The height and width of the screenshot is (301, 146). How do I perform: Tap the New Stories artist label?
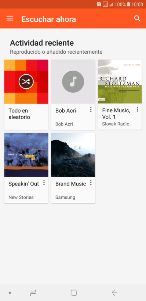point(21,197)
